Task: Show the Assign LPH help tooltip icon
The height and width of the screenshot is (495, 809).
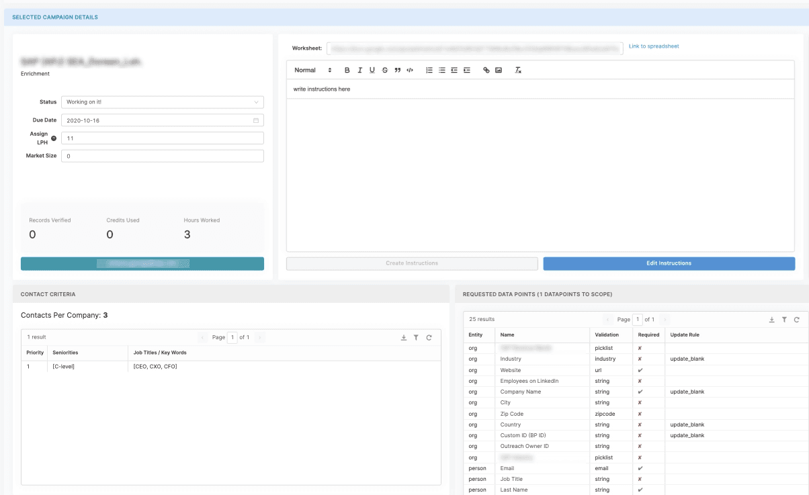Action: pyautogui.click(x=54, y=138)
